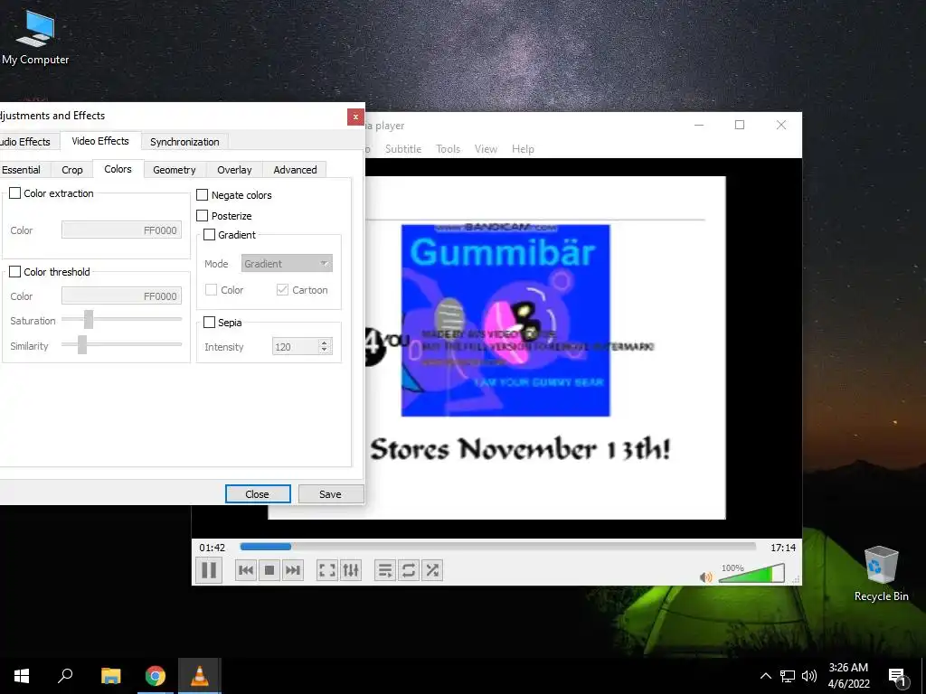Select My Computer desktop icon
Image resolution: width=926 pixels, height=694 pixels.
[35, 36]
